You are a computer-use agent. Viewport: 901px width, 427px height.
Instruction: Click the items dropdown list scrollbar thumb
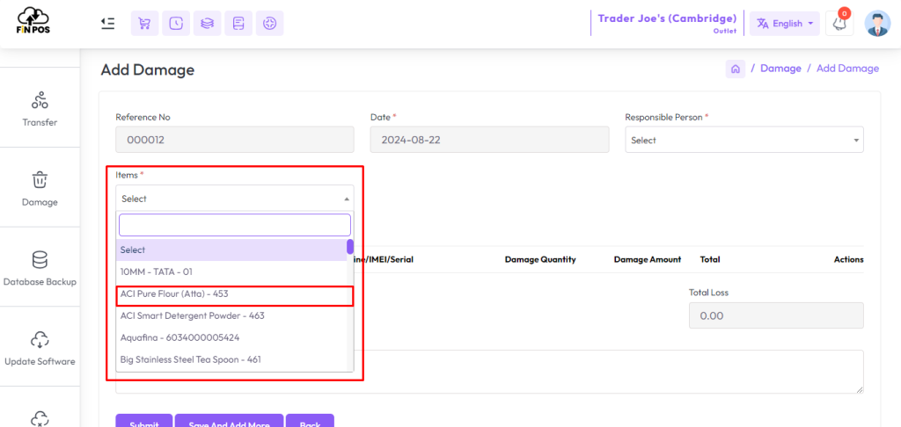click(x=350, y=247)
